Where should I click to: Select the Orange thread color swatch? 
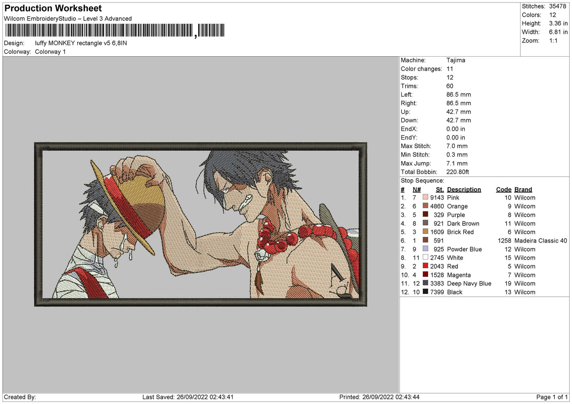click(x=425, y=206)
